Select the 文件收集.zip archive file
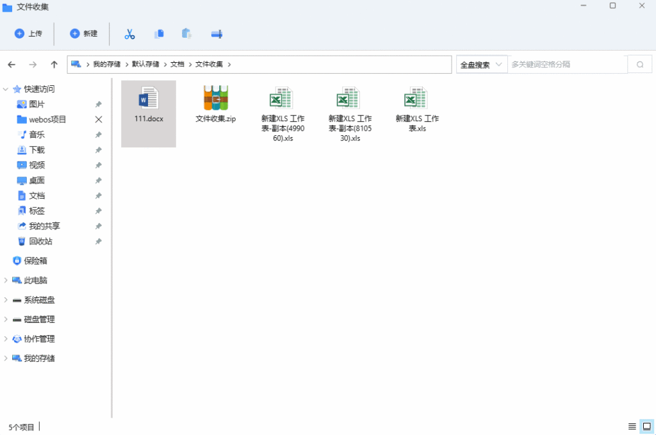 (x=216, y=105)
